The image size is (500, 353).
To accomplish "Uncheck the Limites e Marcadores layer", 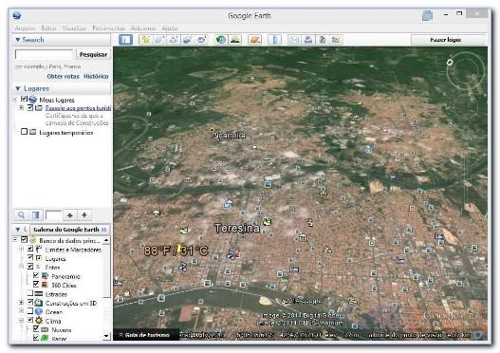I will tap(30, 249).
